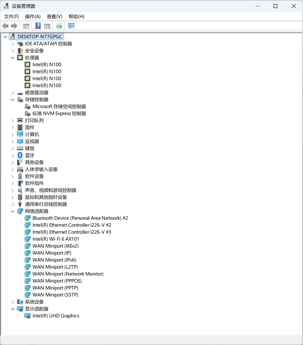303x345 pixels.
Task: Click the 声音、视频和游戏控制器 speaker icon
Action: click(x=20, y=190)
